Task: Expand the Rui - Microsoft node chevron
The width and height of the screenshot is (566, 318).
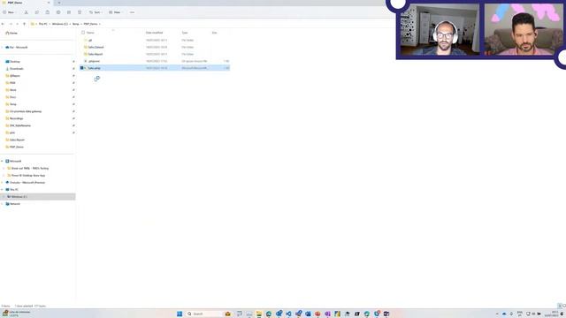Action: 2,47
